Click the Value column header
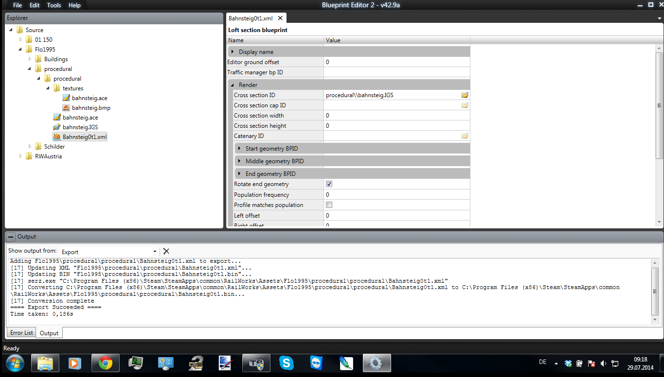Screen dimensions: 664x377 [x=397, y=40]
